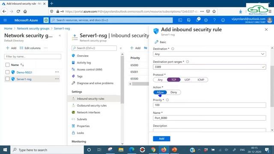
Task: Open Chrome from the taskbar
Action: tap(153, 150)
